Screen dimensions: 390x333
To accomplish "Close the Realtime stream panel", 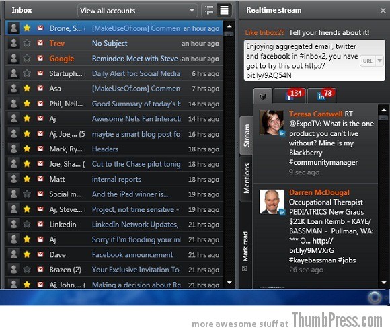I will [383, 11].
